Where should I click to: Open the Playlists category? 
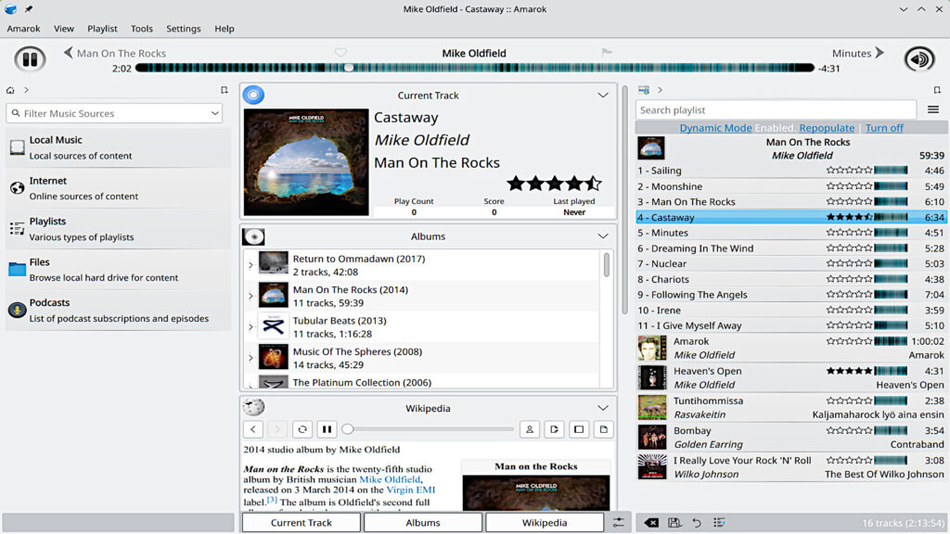click(x=119, y=229)
